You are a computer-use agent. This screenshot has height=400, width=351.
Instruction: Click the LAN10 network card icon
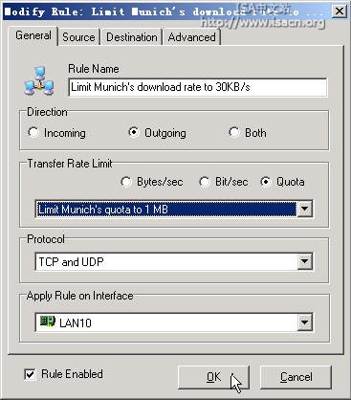48,322
